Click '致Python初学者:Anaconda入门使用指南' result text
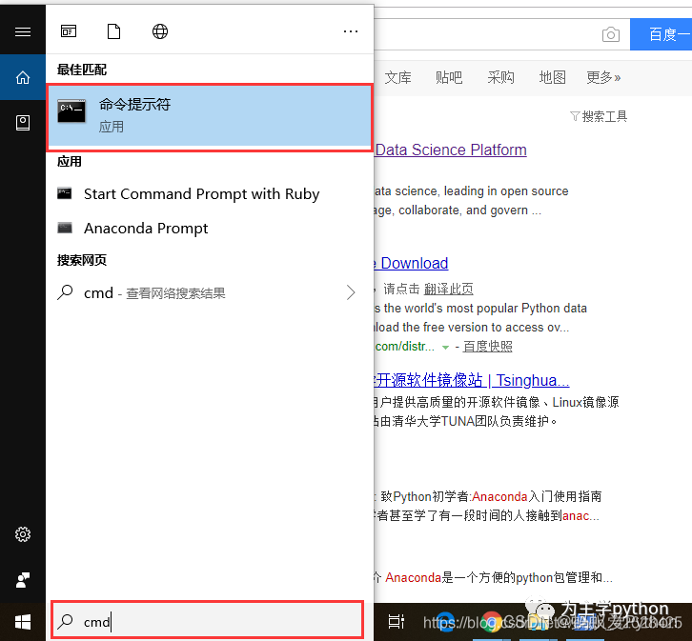 tap(491, 496)
